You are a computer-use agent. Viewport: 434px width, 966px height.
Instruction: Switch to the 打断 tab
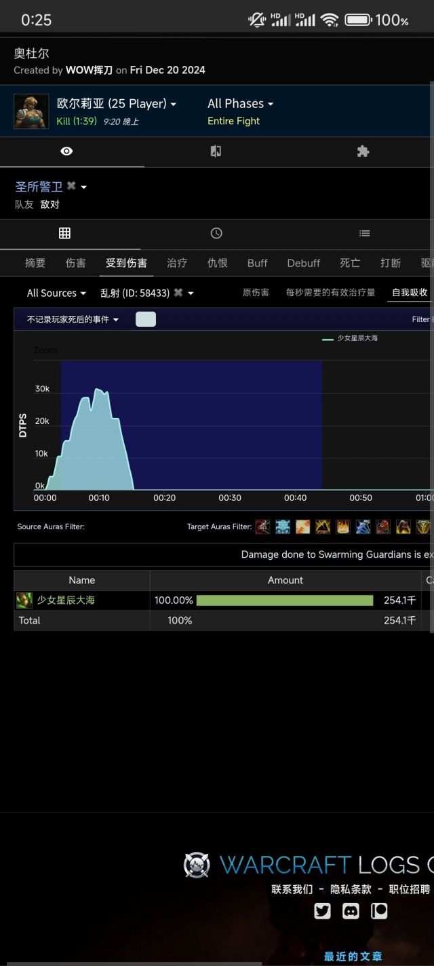(x=391, y=263)
